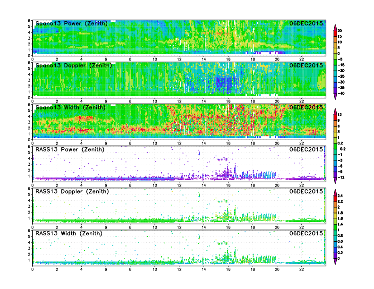374x289 pixels.
Task: Click the 06DEC2015 date in the RASS13 Width panel
Action: tap(306, 233)
